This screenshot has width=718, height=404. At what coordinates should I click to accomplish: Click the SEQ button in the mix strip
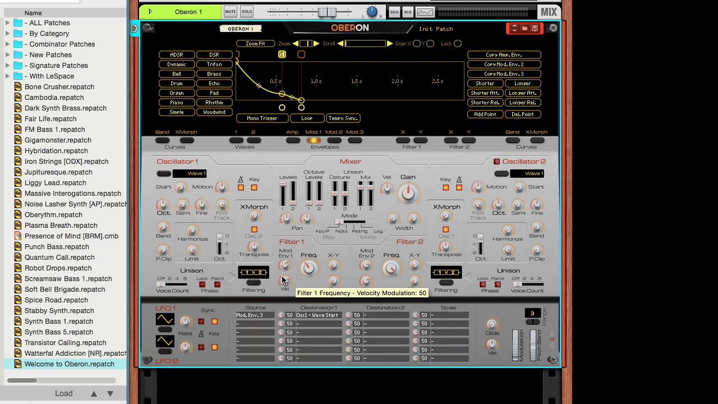tap(394, 12)
